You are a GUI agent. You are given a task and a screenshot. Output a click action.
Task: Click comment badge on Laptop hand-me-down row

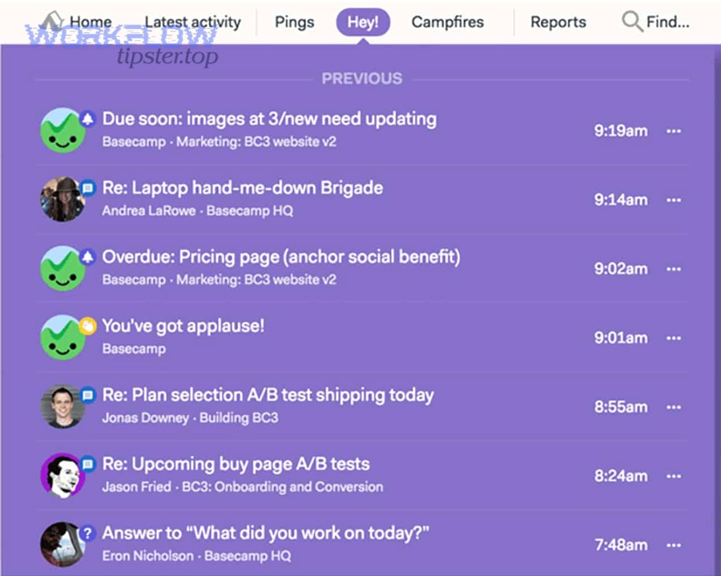pos(88,188)
